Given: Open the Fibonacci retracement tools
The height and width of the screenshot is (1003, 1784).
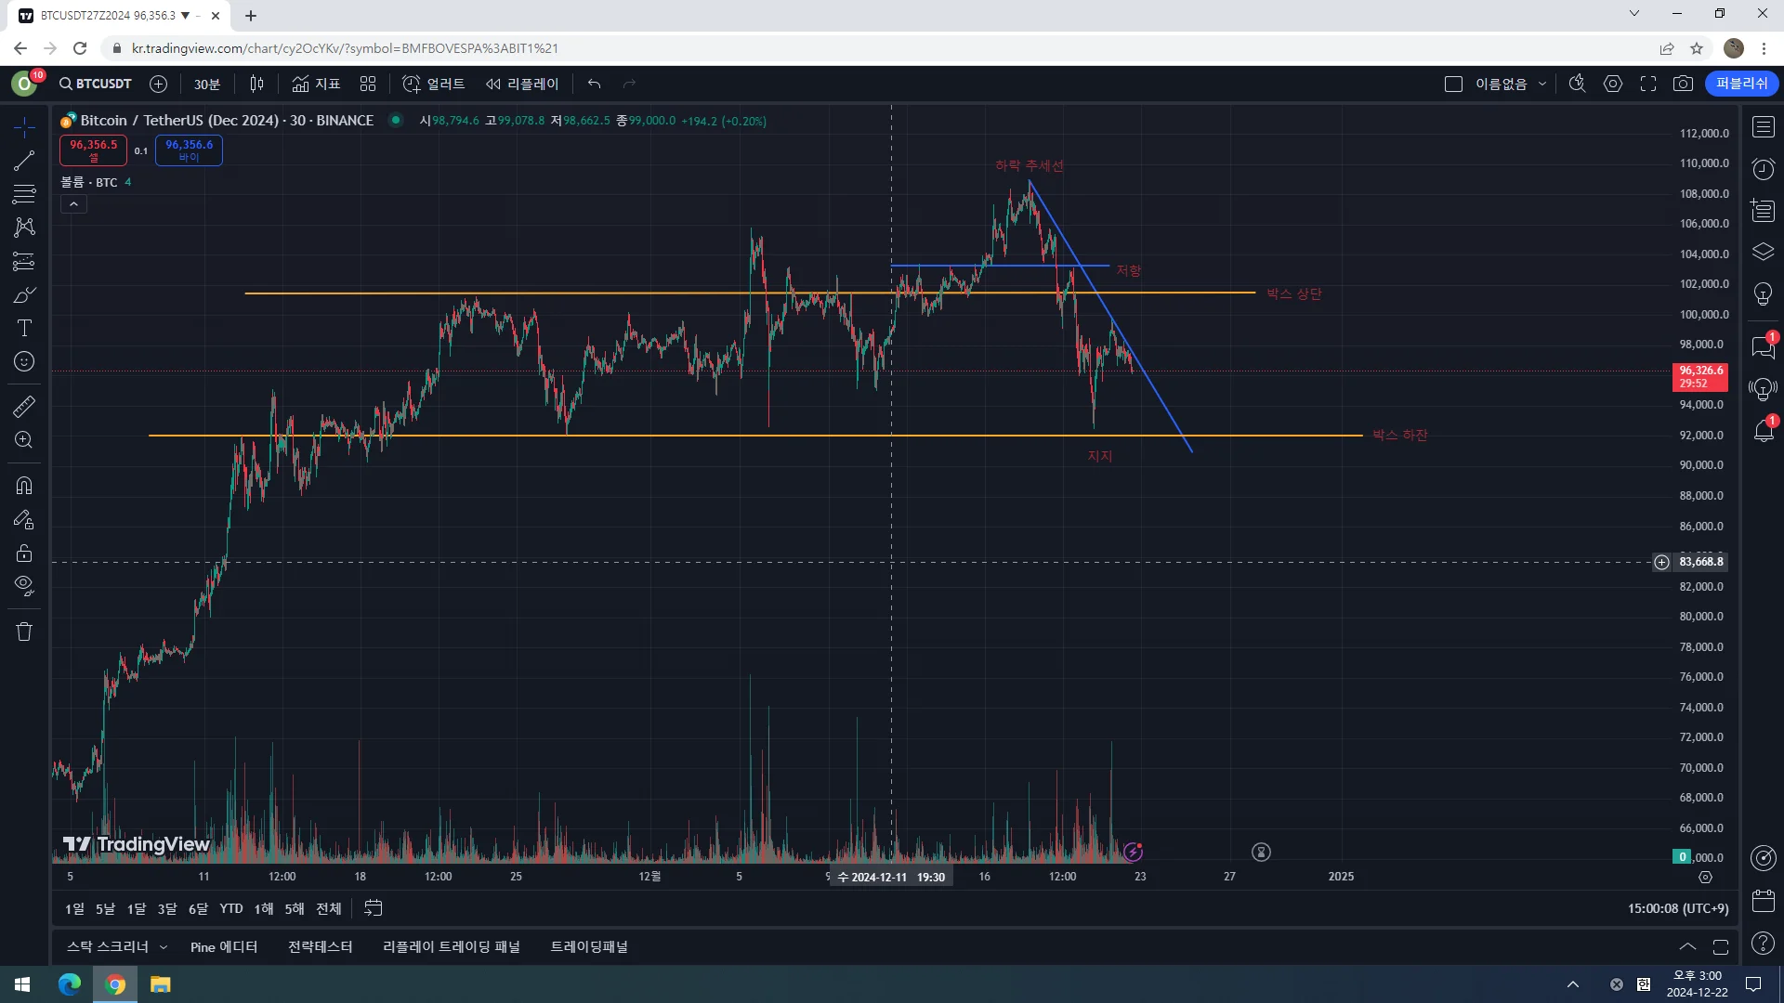Looking at the screenshot, I should tap(24, 194).
